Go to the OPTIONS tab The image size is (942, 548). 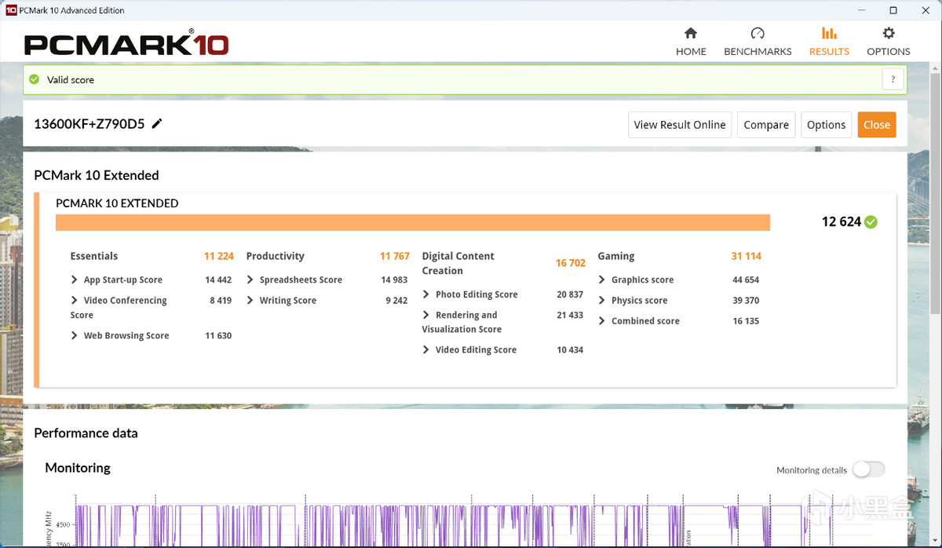click(x=889, y=42)
